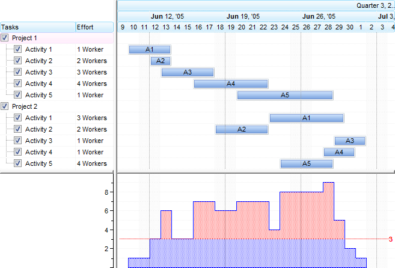Click the A2 bar in Project 2
Image resolution: width=395 pixels, height=268 pixels.
[x=242, y=129]
